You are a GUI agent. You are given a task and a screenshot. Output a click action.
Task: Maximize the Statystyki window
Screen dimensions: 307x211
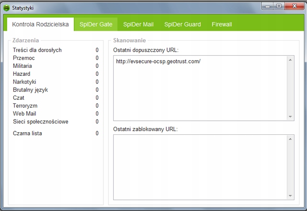(x=278, y=6)
